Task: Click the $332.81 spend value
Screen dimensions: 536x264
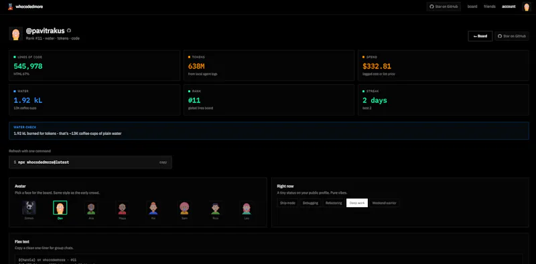Action: [x=377, y=66]
